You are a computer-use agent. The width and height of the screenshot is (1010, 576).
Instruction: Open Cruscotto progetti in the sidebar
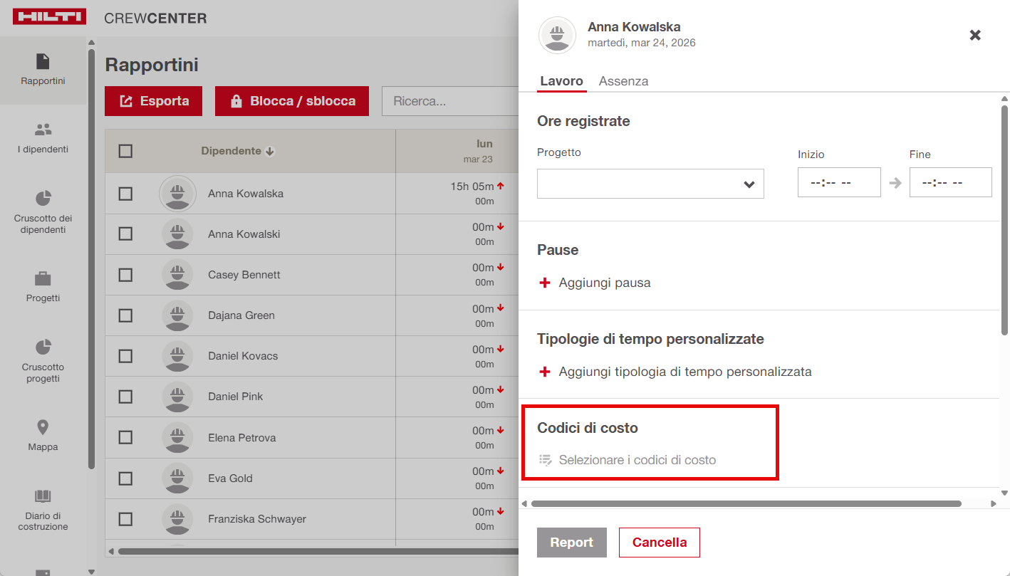43,347
